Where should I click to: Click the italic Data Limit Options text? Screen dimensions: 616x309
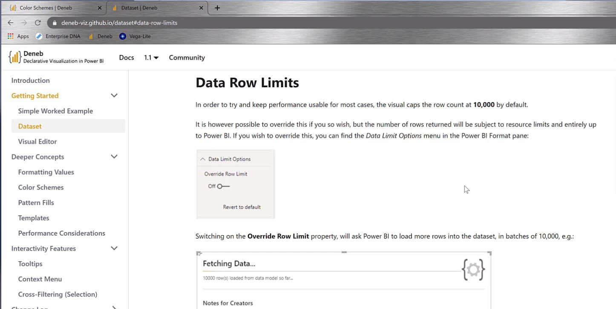[x=394, y=136]
